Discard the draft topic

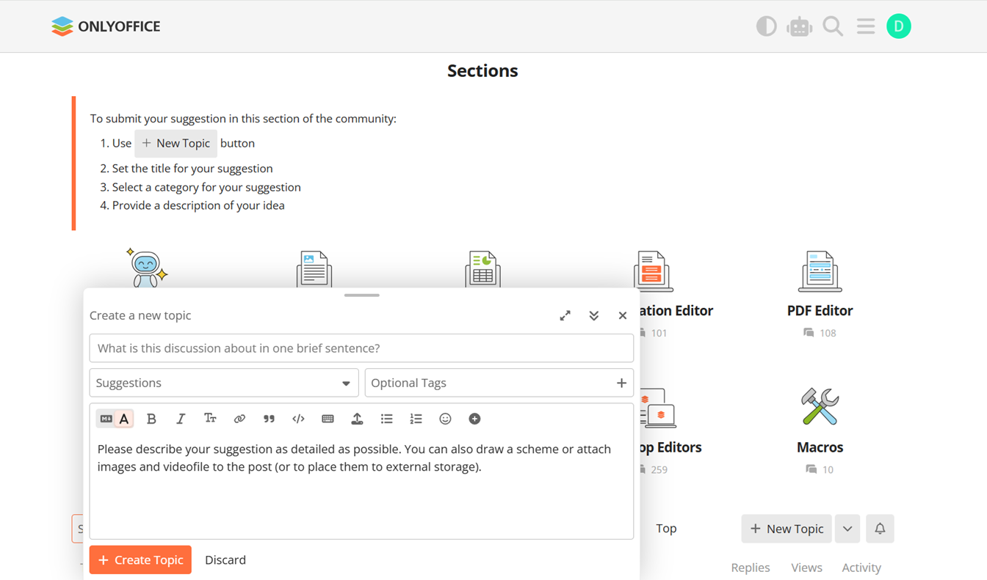pyautogui.click(x=225, y=559)
